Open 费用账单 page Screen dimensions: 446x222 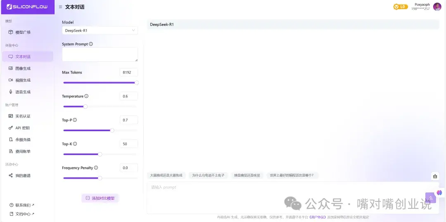pos(28,151)
